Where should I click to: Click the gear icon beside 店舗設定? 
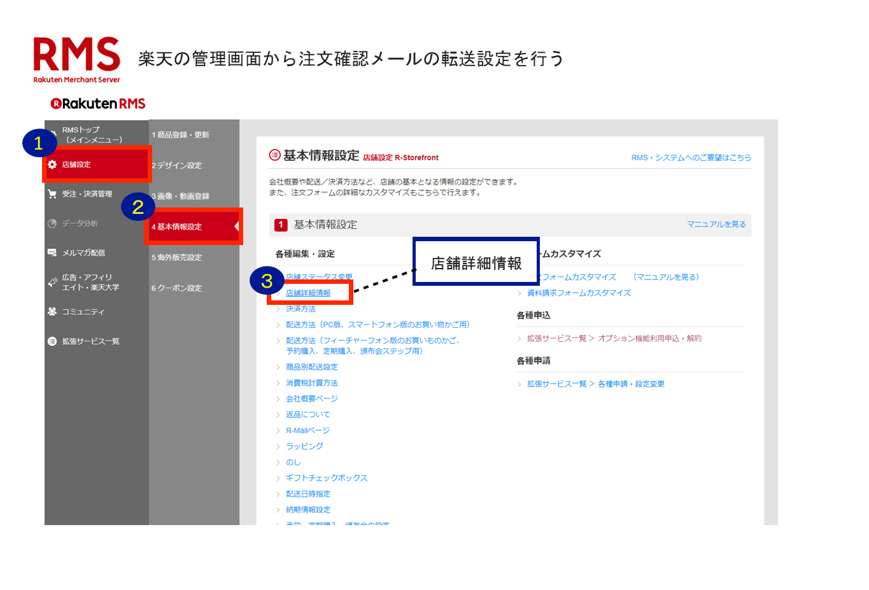(52, 165)
